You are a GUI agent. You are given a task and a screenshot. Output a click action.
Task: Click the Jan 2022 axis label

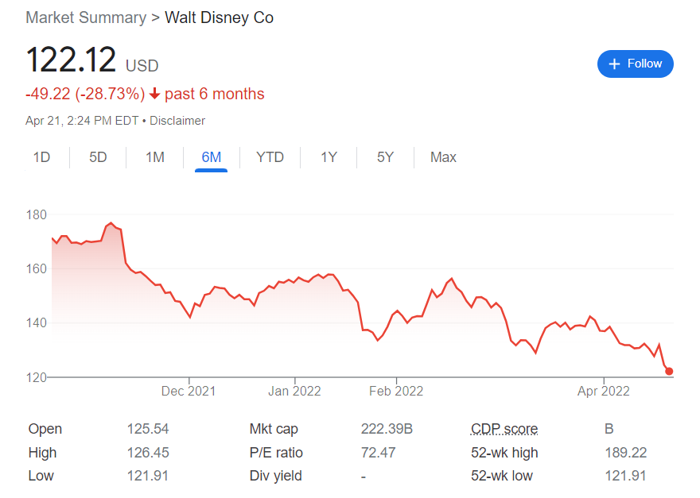[x=294, y=391]
